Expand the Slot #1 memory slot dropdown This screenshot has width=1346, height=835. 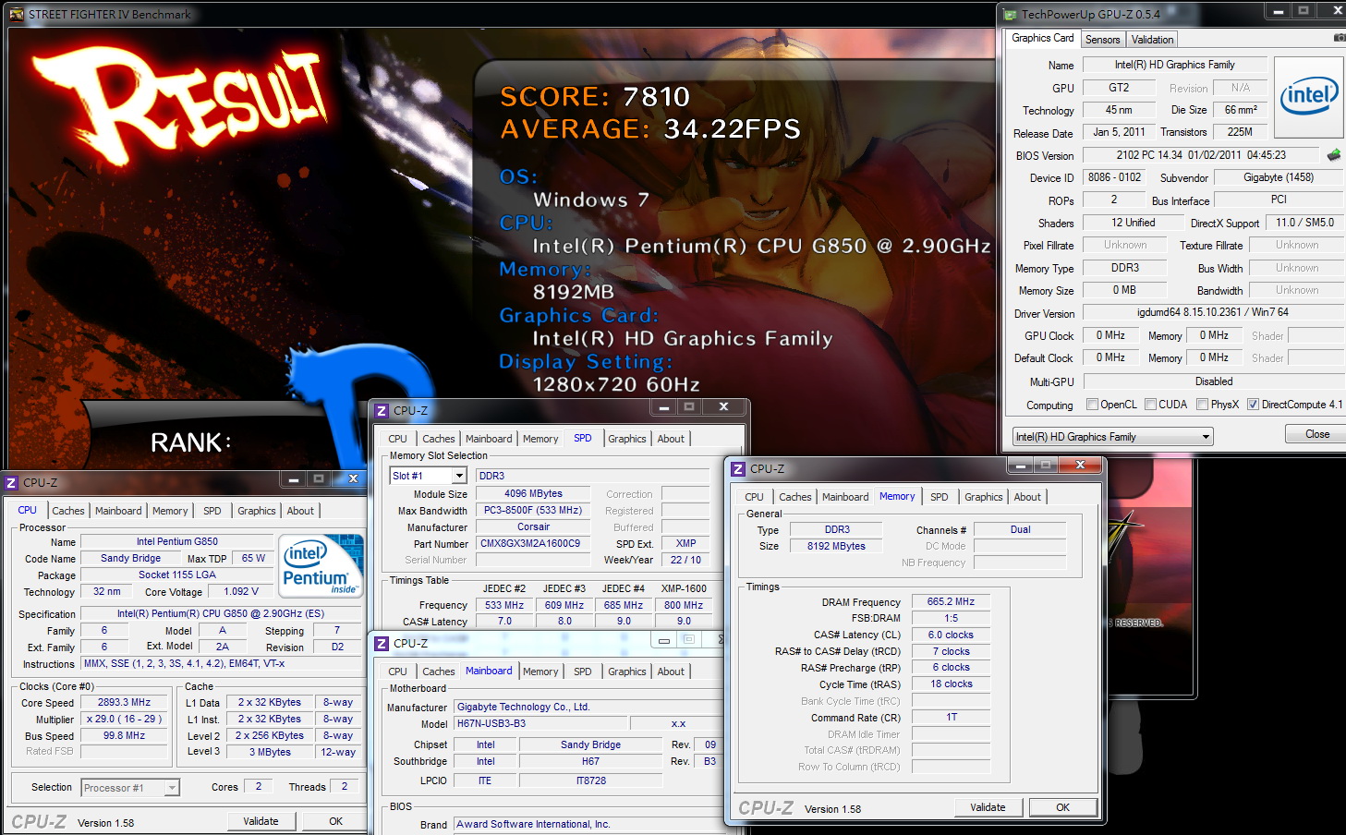point(428,476)
